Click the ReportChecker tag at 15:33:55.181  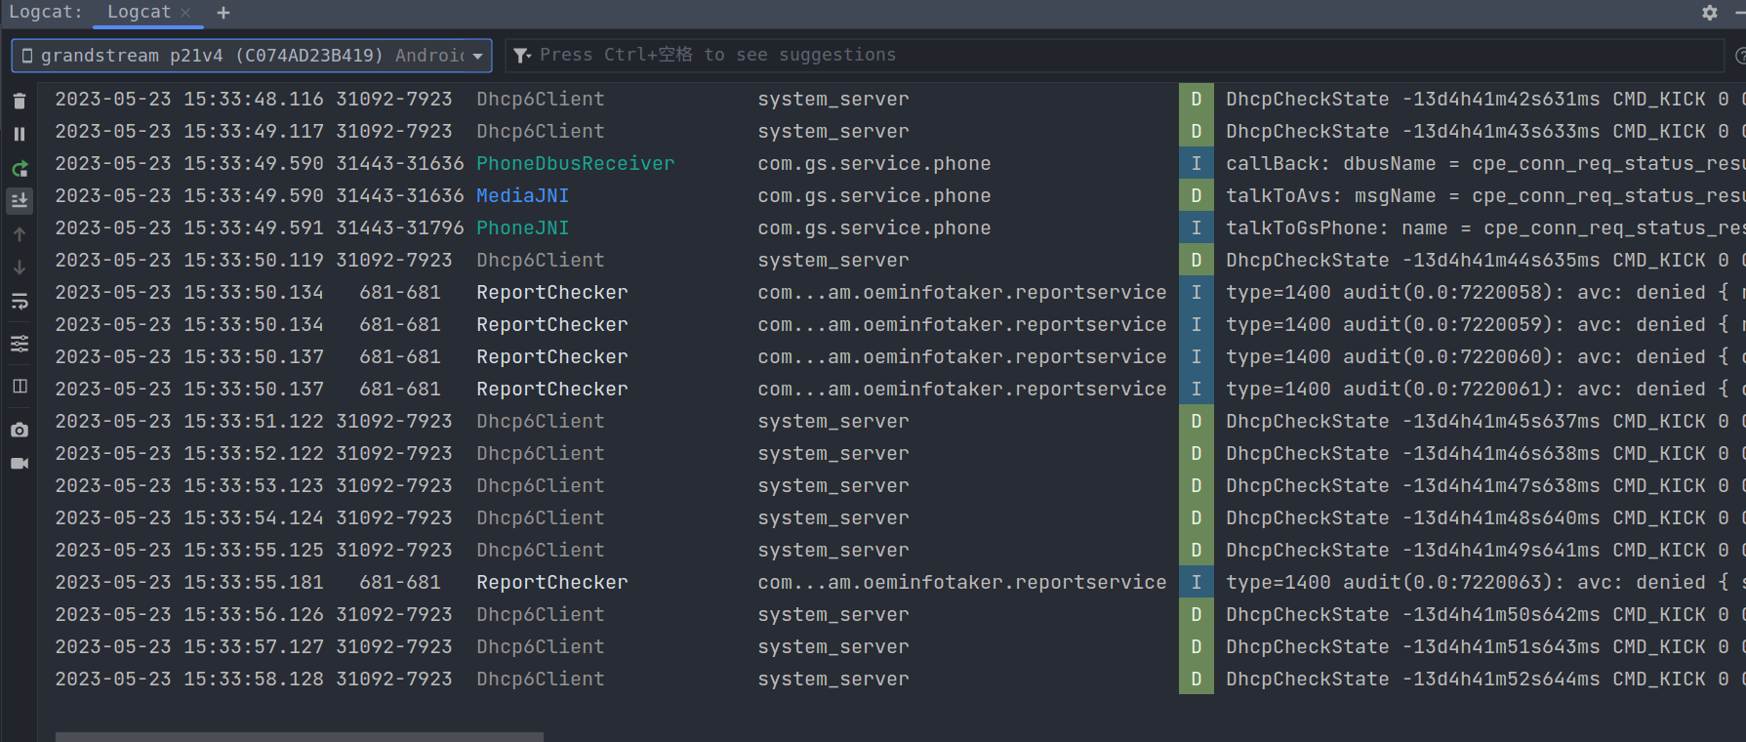point(551,582)
